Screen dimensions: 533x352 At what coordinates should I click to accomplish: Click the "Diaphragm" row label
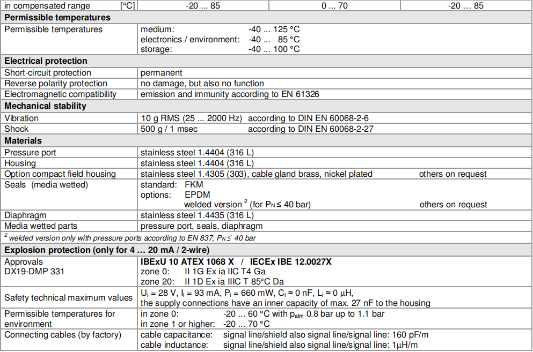pyautogui.click(x=25, y=215)
